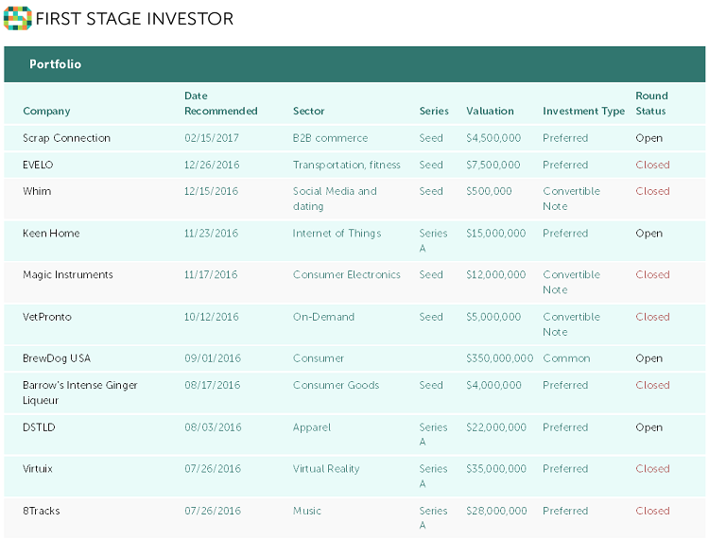The height and width of the screenshot is (540, 709).
Task: Select the $5,000,000 valuation
Action: [493, 317]
